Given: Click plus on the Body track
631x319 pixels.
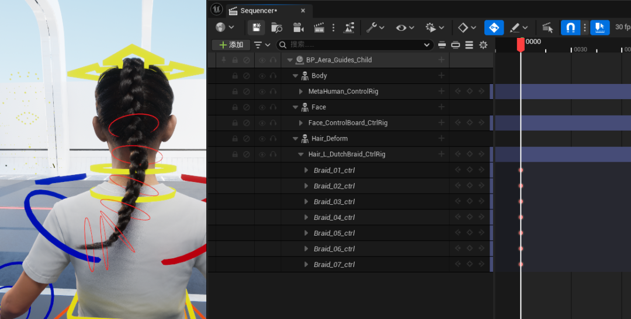Looking at the screenshot, I should (442, 76).
